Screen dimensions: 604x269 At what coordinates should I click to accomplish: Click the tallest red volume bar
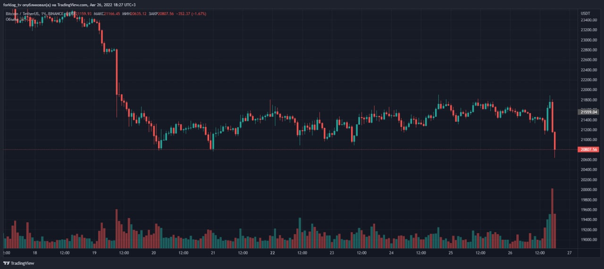click(552, 218)
